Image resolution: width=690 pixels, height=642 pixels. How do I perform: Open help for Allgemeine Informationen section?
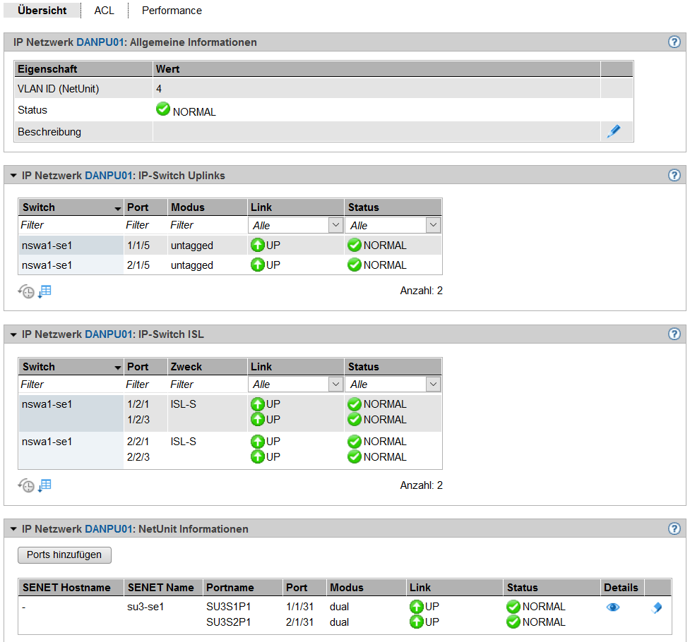pos(674,42)
